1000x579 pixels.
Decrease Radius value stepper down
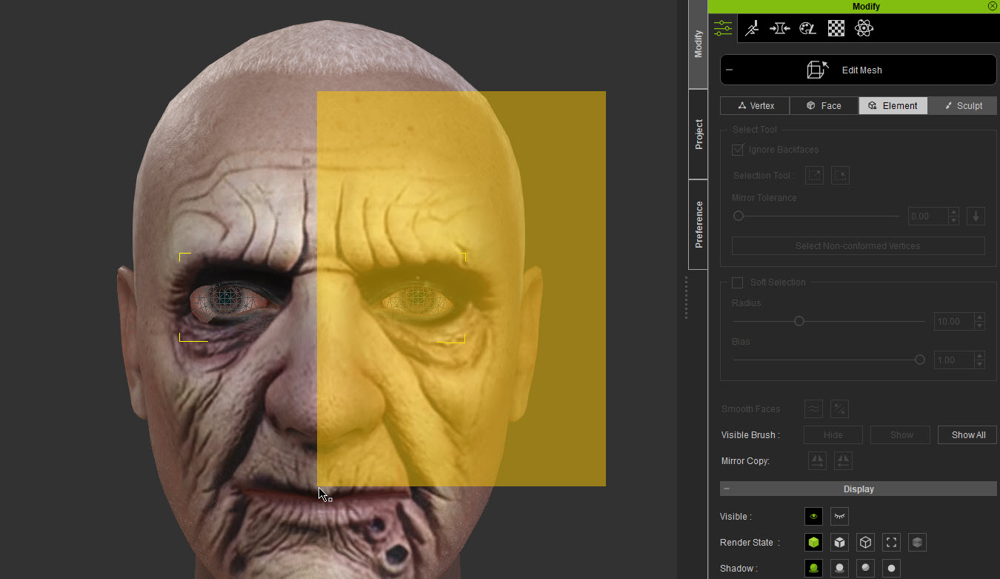(980, 326)
